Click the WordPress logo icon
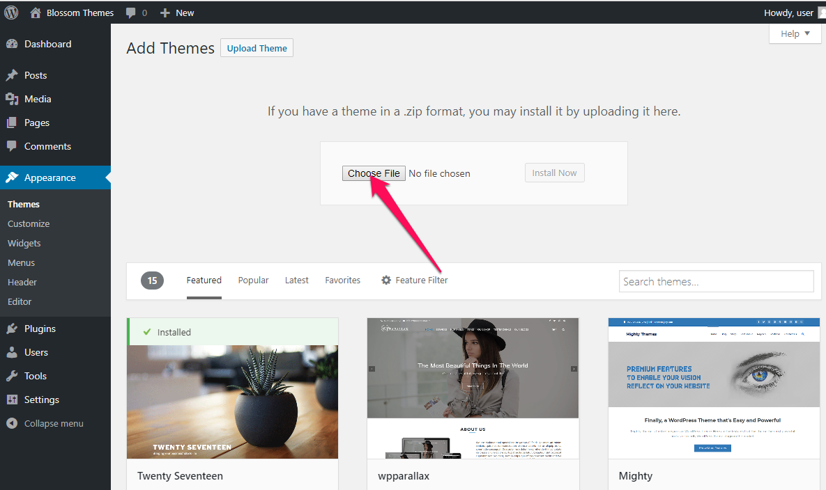826x490 pixels. point(11,13)
